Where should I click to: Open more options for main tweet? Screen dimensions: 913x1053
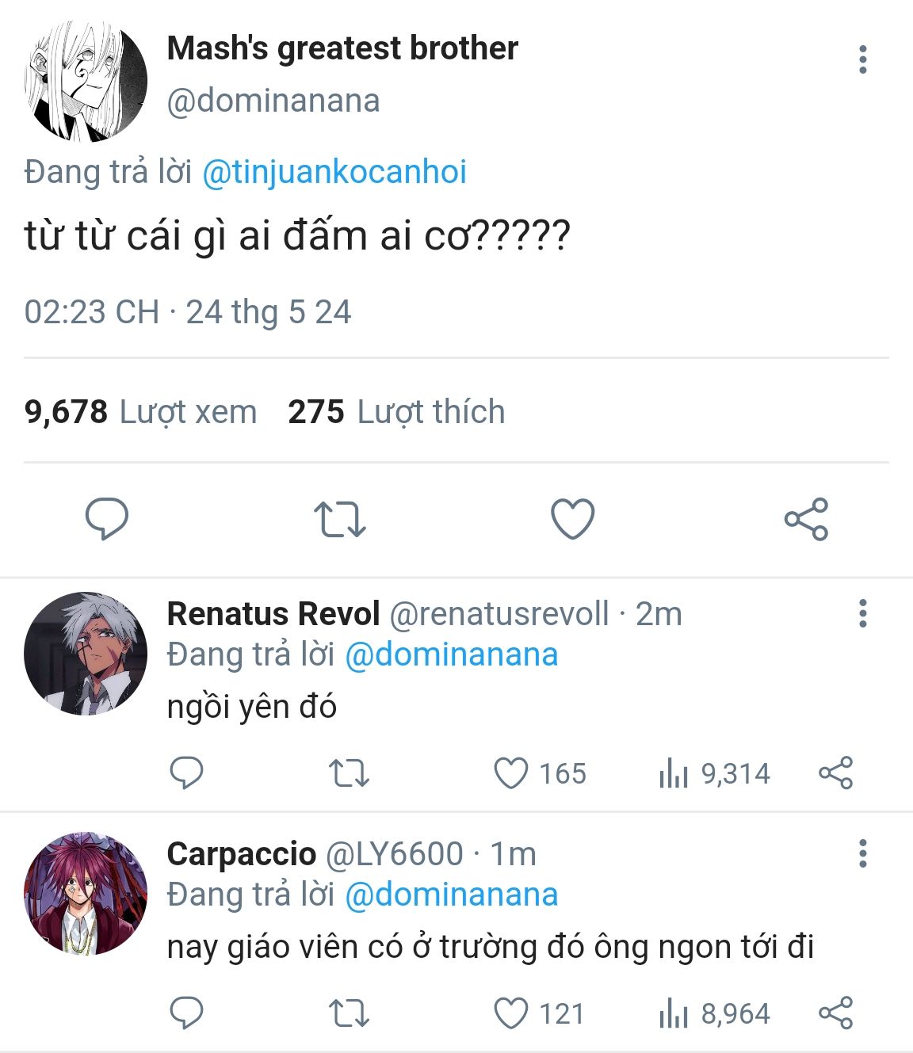862,59
